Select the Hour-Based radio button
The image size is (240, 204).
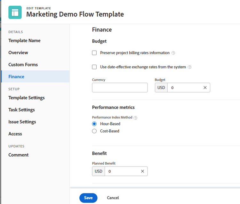coord(94,124)
